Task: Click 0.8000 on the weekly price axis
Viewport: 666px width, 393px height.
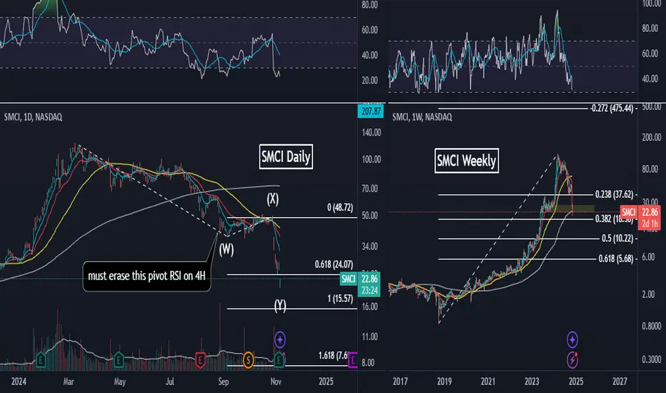Action: tap(651, 326)
